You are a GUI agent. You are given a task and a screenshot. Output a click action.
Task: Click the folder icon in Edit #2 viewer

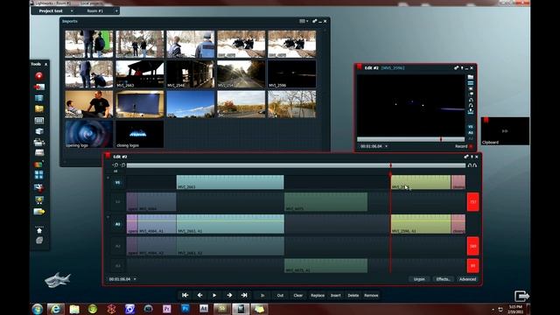tap(471, 77)
